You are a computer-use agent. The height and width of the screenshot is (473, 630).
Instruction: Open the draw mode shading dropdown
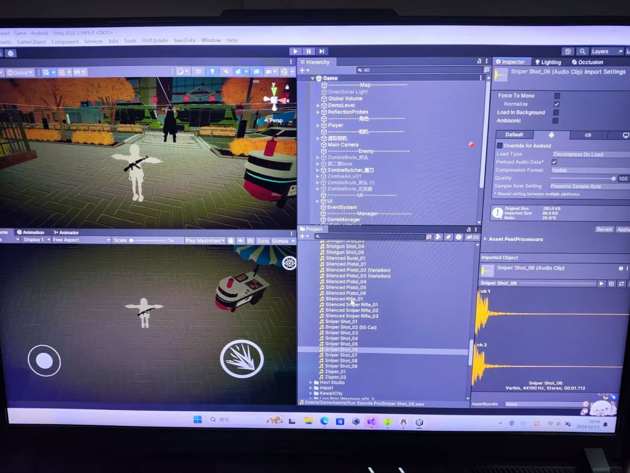183,72
